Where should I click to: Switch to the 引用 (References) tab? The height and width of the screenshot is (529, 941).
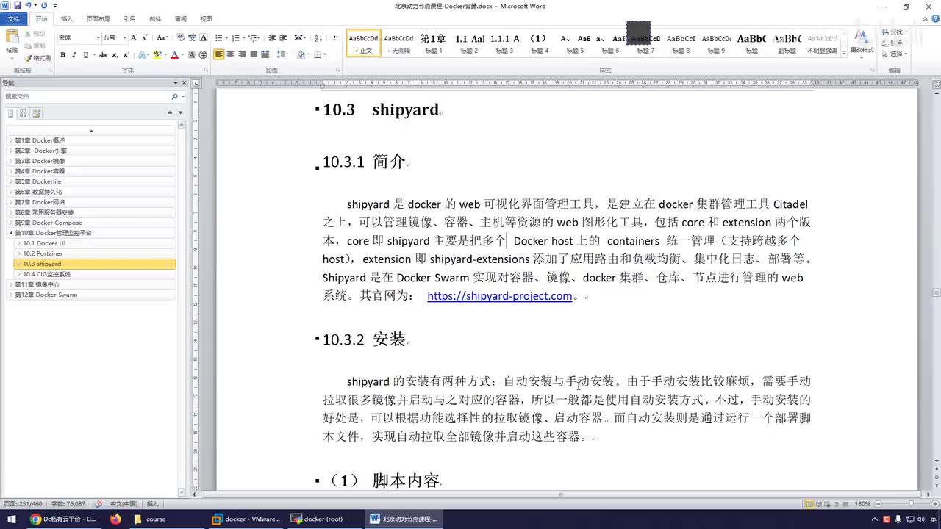[x=129, y=18]
